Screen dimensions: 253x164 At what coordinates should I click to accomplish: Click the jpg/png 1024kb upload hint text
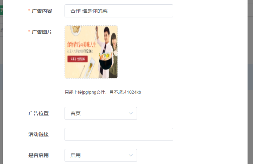click(103, 92)
